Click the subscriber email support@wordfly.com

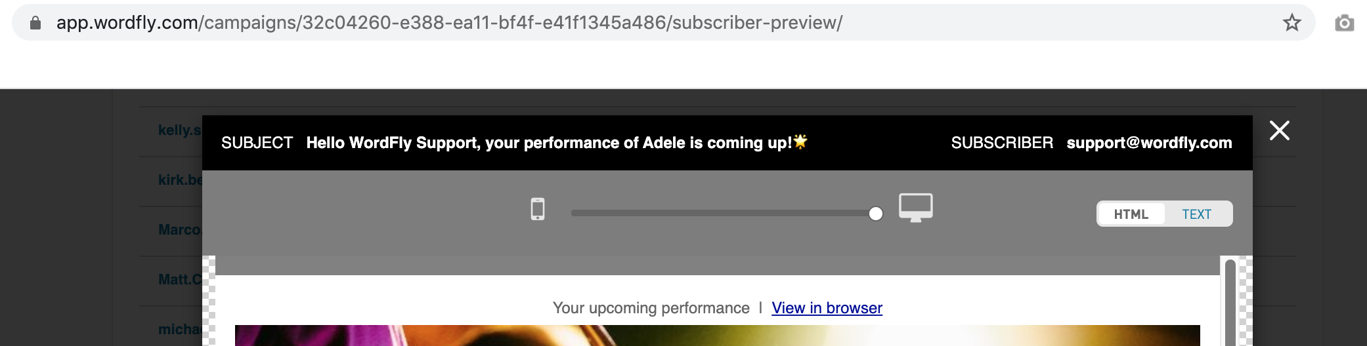[x=1149, y=143]
